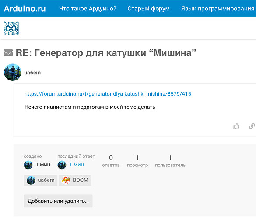
Task: Click the Arduino.ru site title
Action: [25, 9]
